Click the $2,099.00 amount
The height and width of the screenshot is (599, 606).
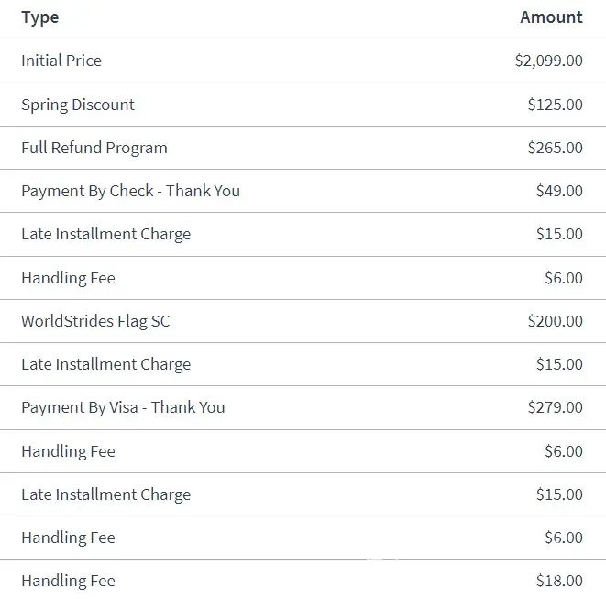coord(548,61)
